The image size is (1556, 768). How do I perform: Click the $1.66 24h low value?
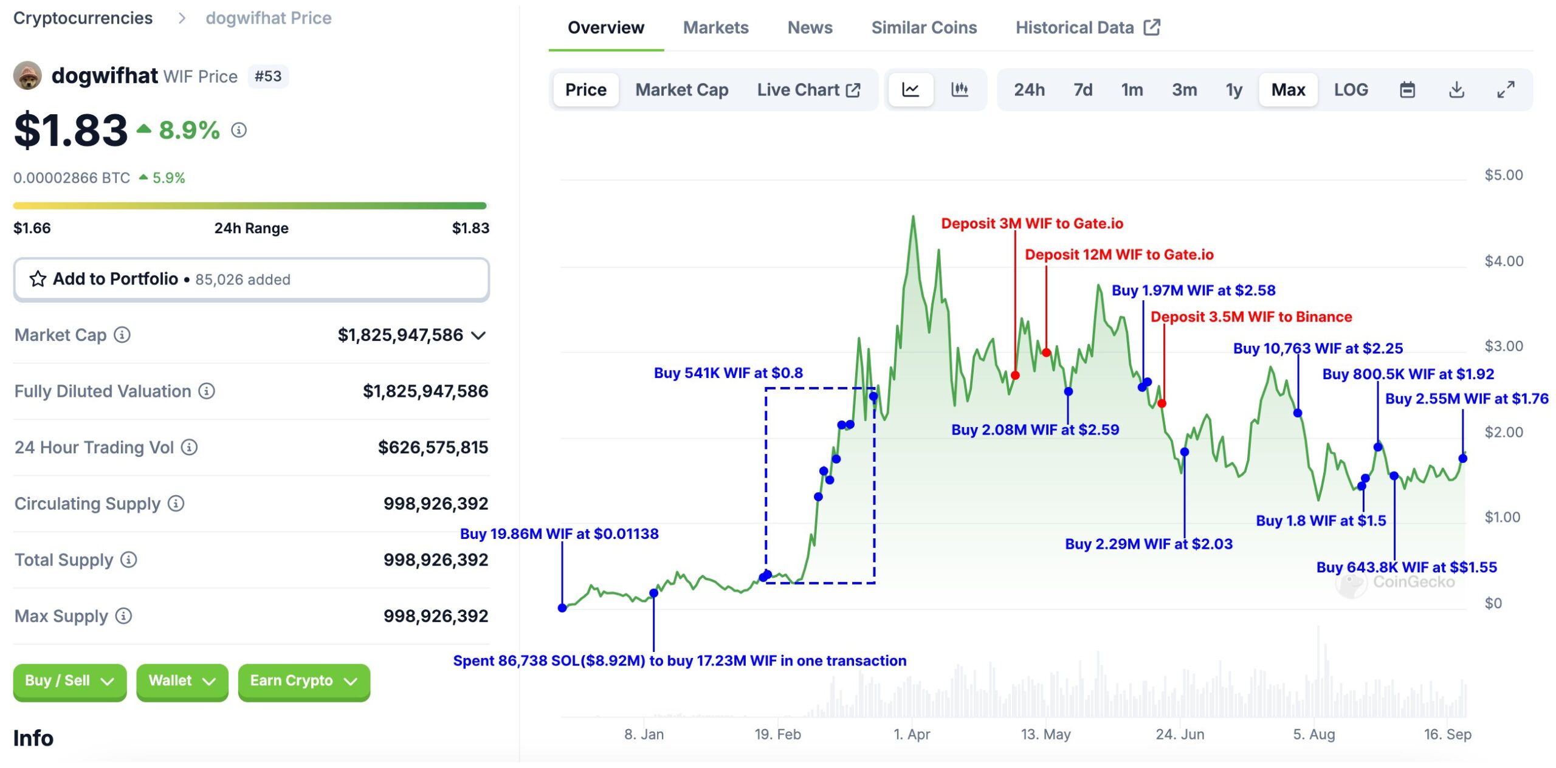pyautogui.click(x=32, y=228)
